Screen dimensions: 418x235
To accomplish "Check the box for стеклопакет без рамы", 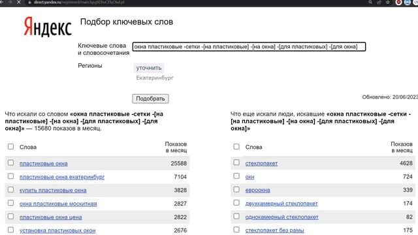I will coord(236,229).
